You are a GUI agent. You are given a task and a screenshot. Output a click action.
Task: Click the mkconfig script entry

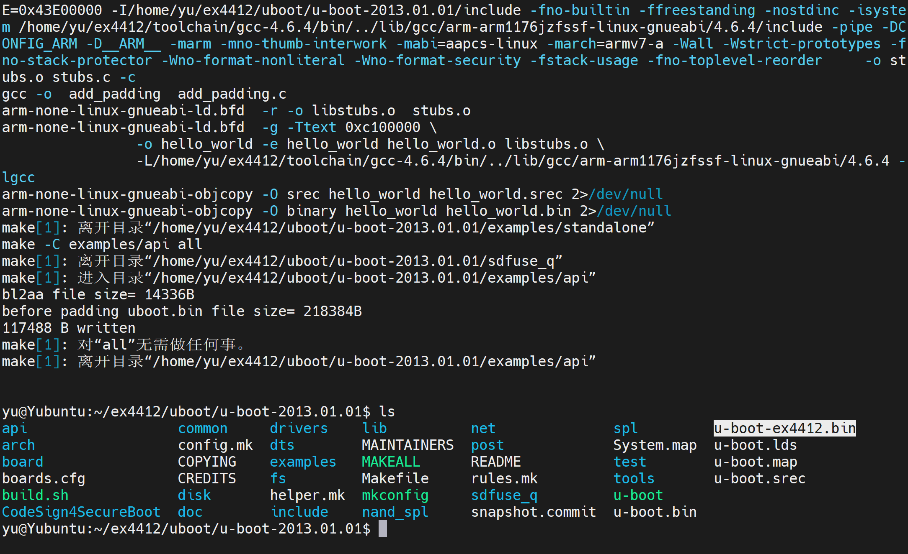click(395, 495)
